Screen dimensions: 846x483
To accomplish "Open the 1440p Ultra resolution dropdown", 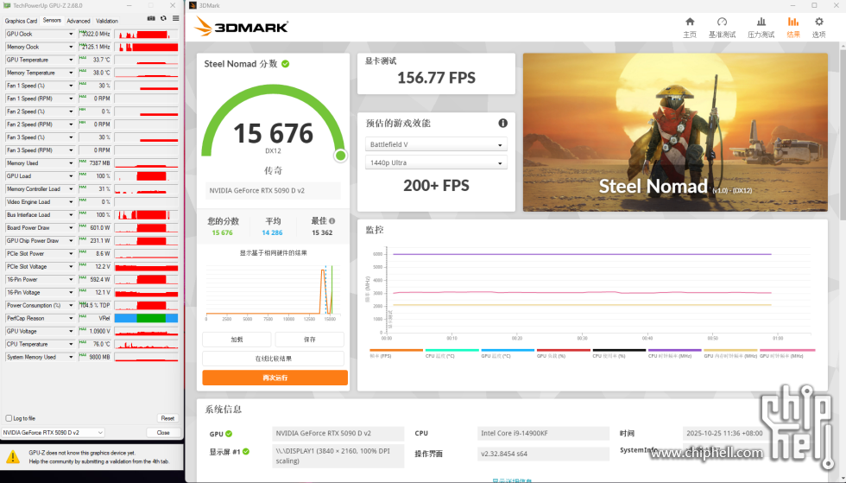I will pyautogui.click(x=436, y=162).
